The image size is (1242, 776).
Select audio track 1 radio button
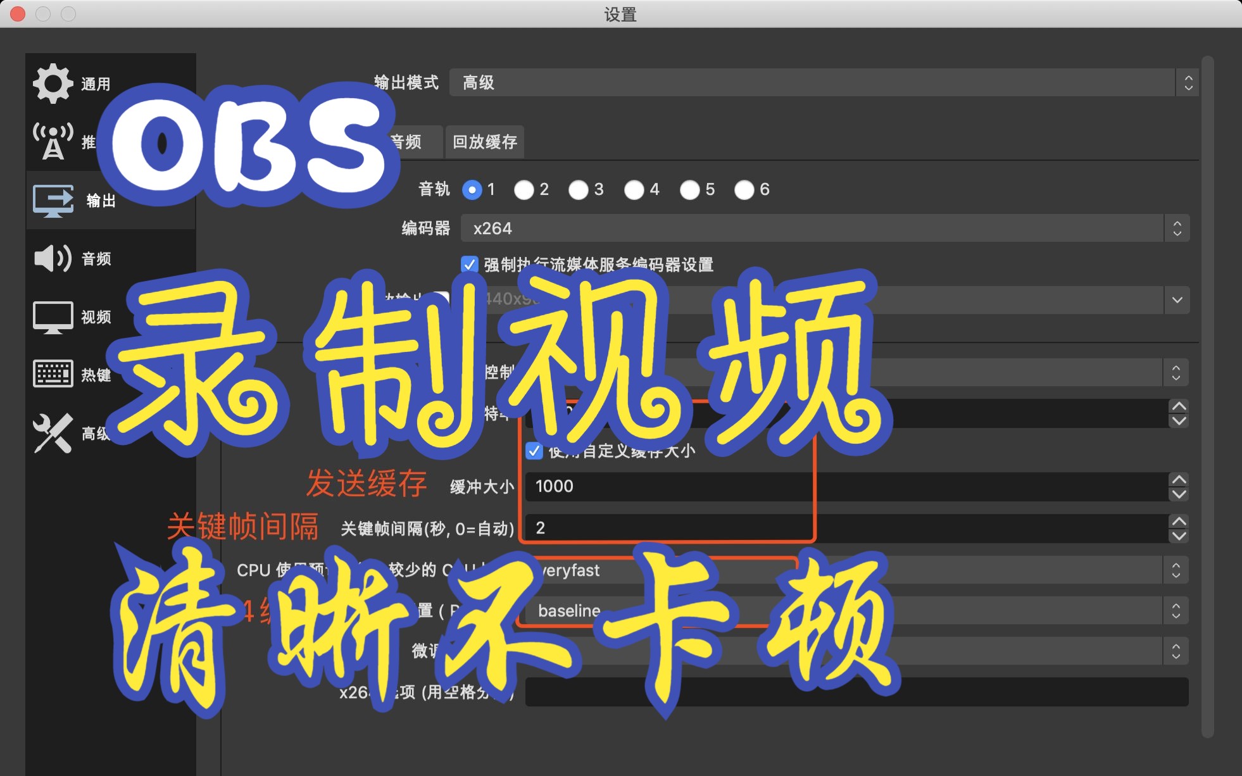pyautogui.click(x=472, y=189)
